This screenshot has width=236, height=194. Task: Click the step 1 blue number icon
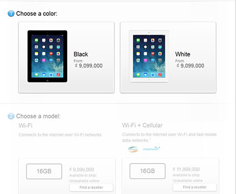pos(11,14)
